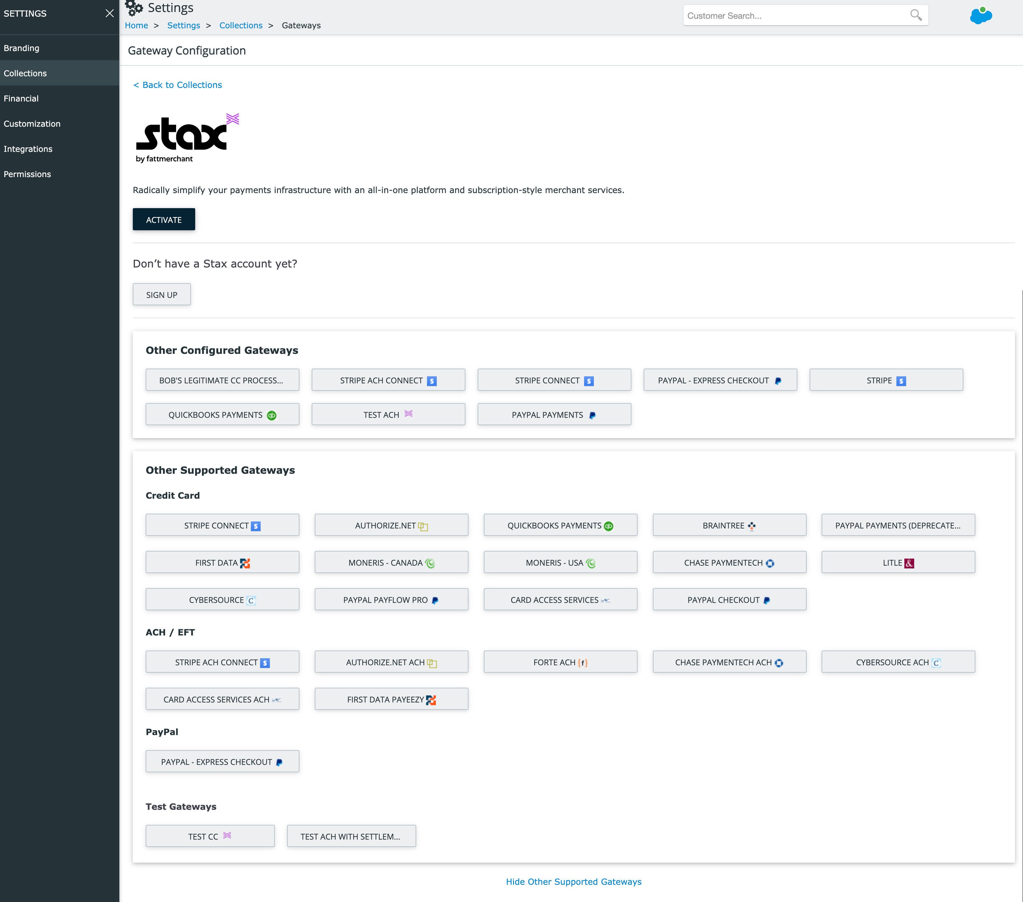Click the Chase Paymentech logo icon
The image size is (1023, 902).
tap(770, 564)
